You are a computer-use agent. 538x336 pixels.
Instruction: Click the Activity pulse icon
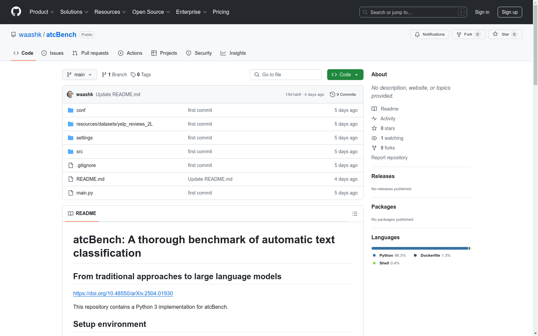374,119
